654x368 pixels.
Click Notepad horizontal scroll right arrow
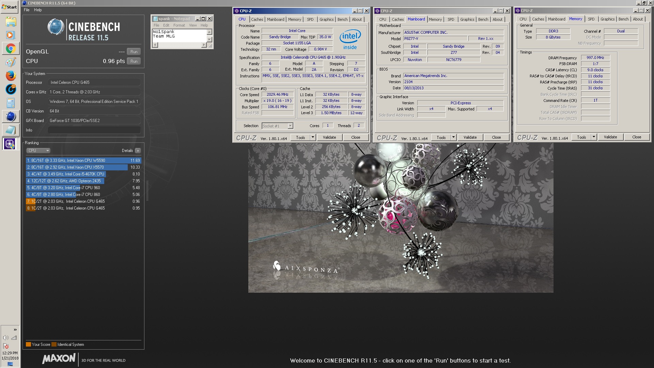point(204,45)
